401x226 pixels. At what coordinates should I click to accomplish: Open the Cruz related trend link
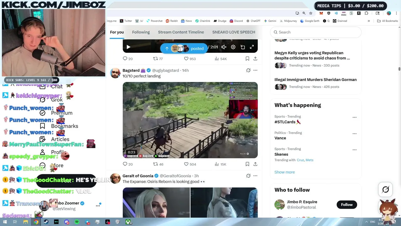(x=300, y=160)
